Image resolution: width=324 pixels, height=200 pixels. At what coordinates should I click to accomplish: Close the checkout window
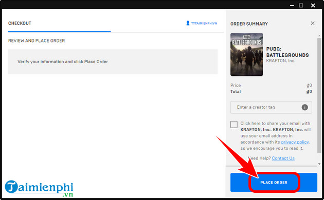313,5
